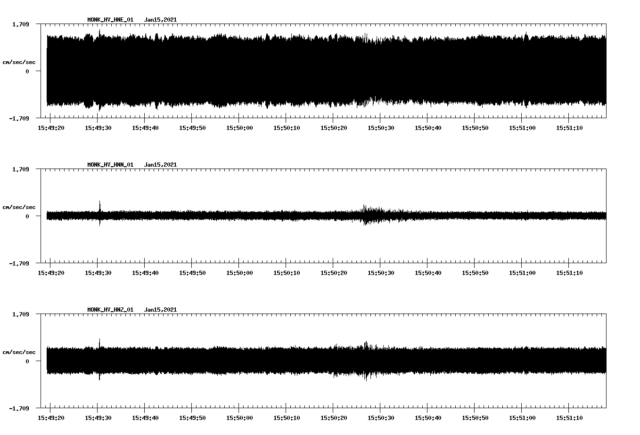The width and height of the screenshot is (640, 435).
Task: Click the 0 amplitude label on middle plot
Action: pos(27,217)
